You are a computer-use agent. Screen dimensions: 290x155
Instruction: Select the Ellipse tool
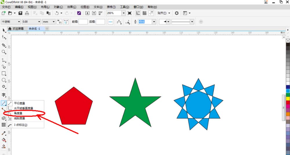point(4,80)
